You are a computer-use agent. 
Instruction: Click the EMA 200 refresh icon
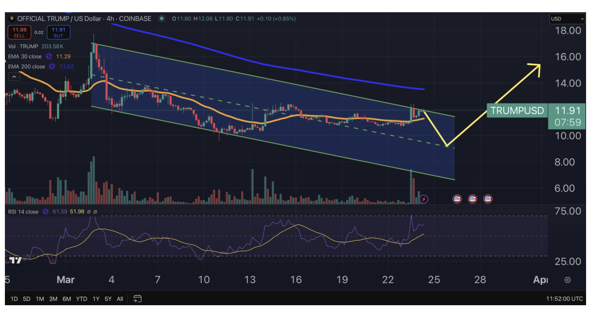click(x=52, y=67)
